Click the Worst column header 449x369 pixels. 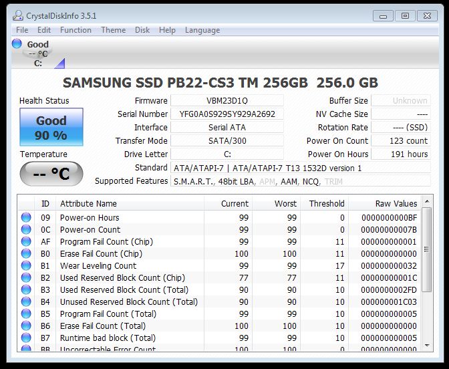277,204
